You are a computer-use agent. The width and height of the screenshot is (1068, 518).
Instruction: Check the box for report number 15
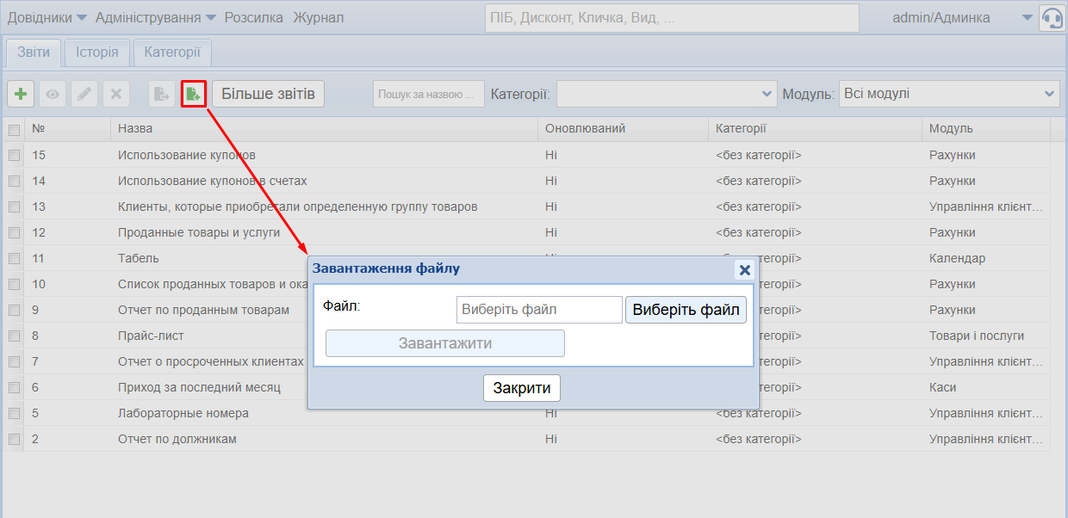[x=14, y=156]
